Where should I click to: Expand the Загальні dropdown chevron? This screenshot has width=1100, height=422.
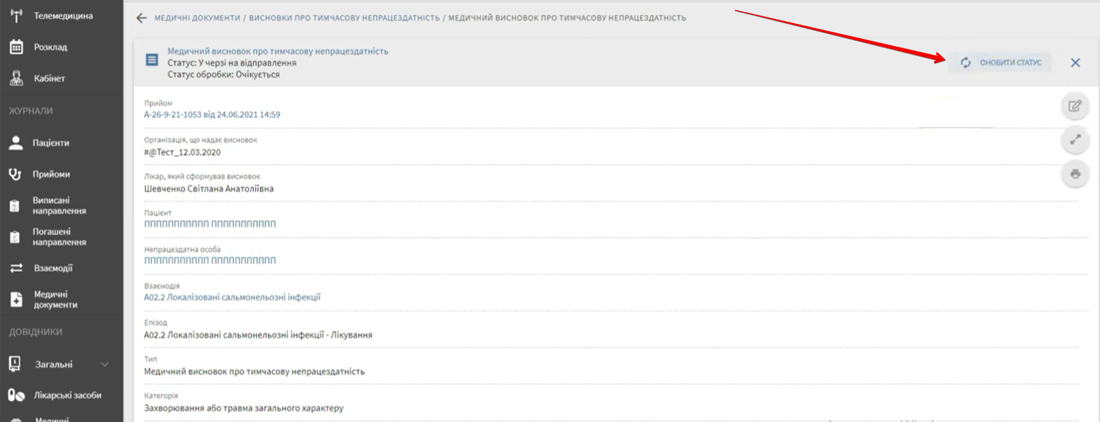[105, 364]
